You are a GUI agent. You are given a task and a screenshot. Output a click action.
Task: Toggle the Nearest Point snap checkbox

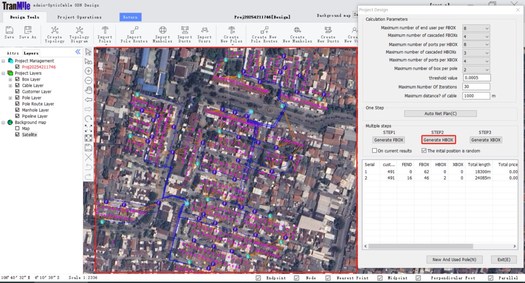coord(329,278)
